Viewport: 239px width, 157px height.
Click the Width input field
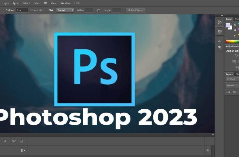click(x=89, y=10)
